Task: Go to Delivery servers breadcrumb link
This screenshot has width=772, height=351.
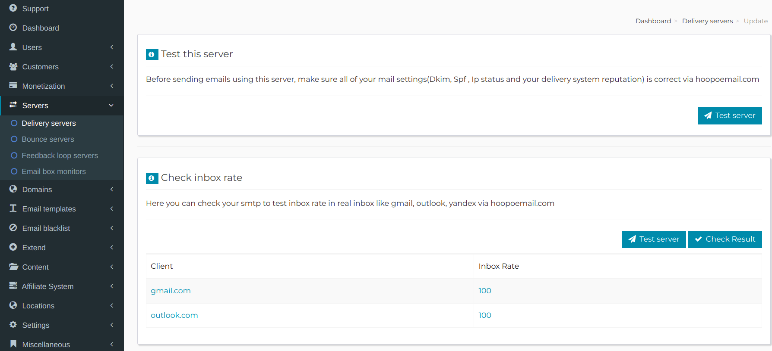Action: point(707,21)
